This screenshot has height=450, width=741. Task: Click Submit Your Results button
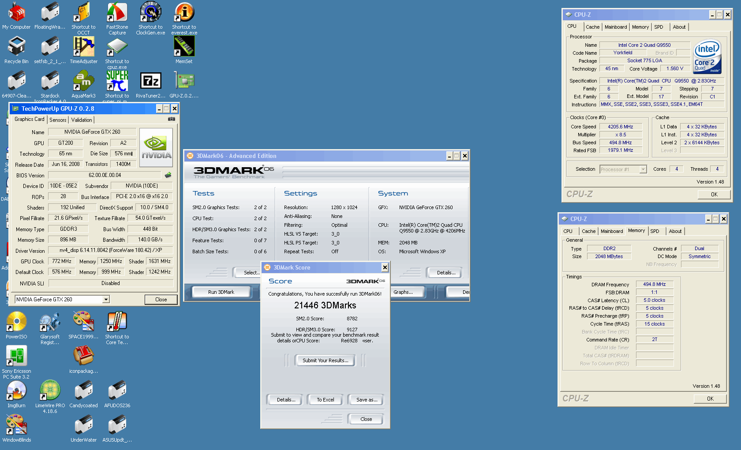pos(325,360)
